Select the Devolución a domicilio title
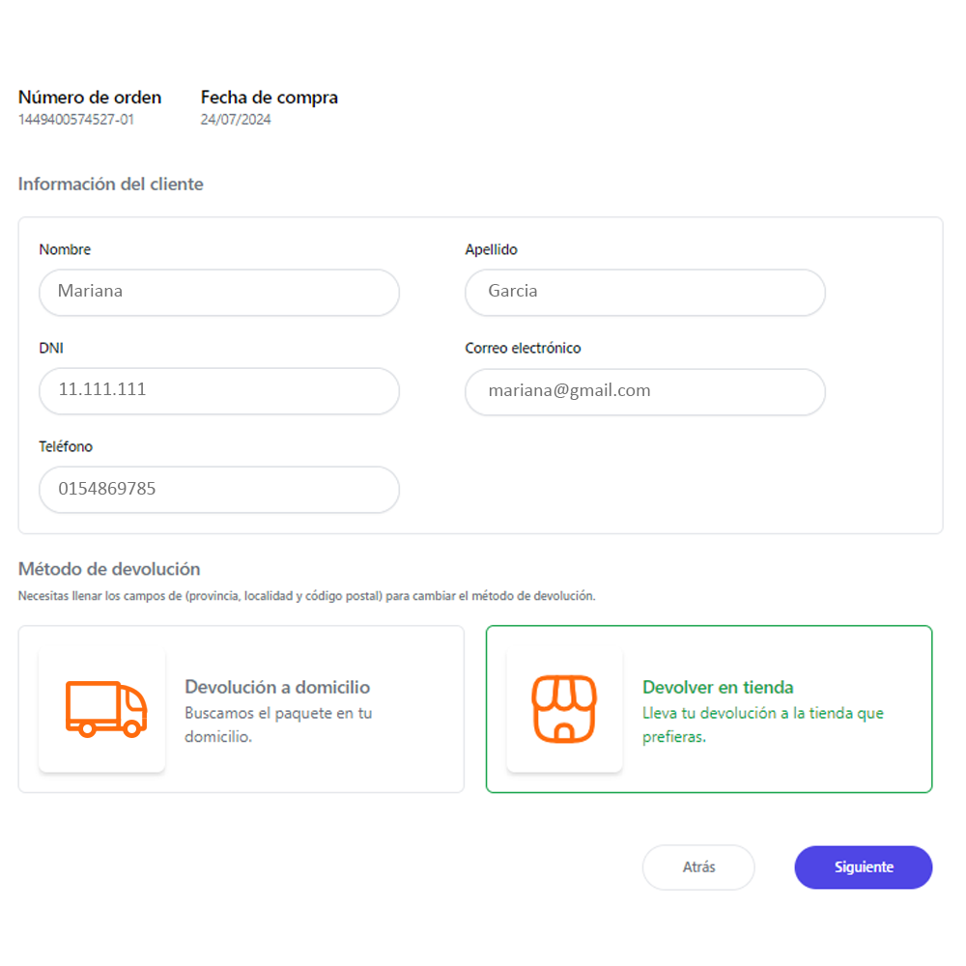Image resolution: width=966 pixels, height=966 pixels. pyautogui.click(x=277, y=687)
